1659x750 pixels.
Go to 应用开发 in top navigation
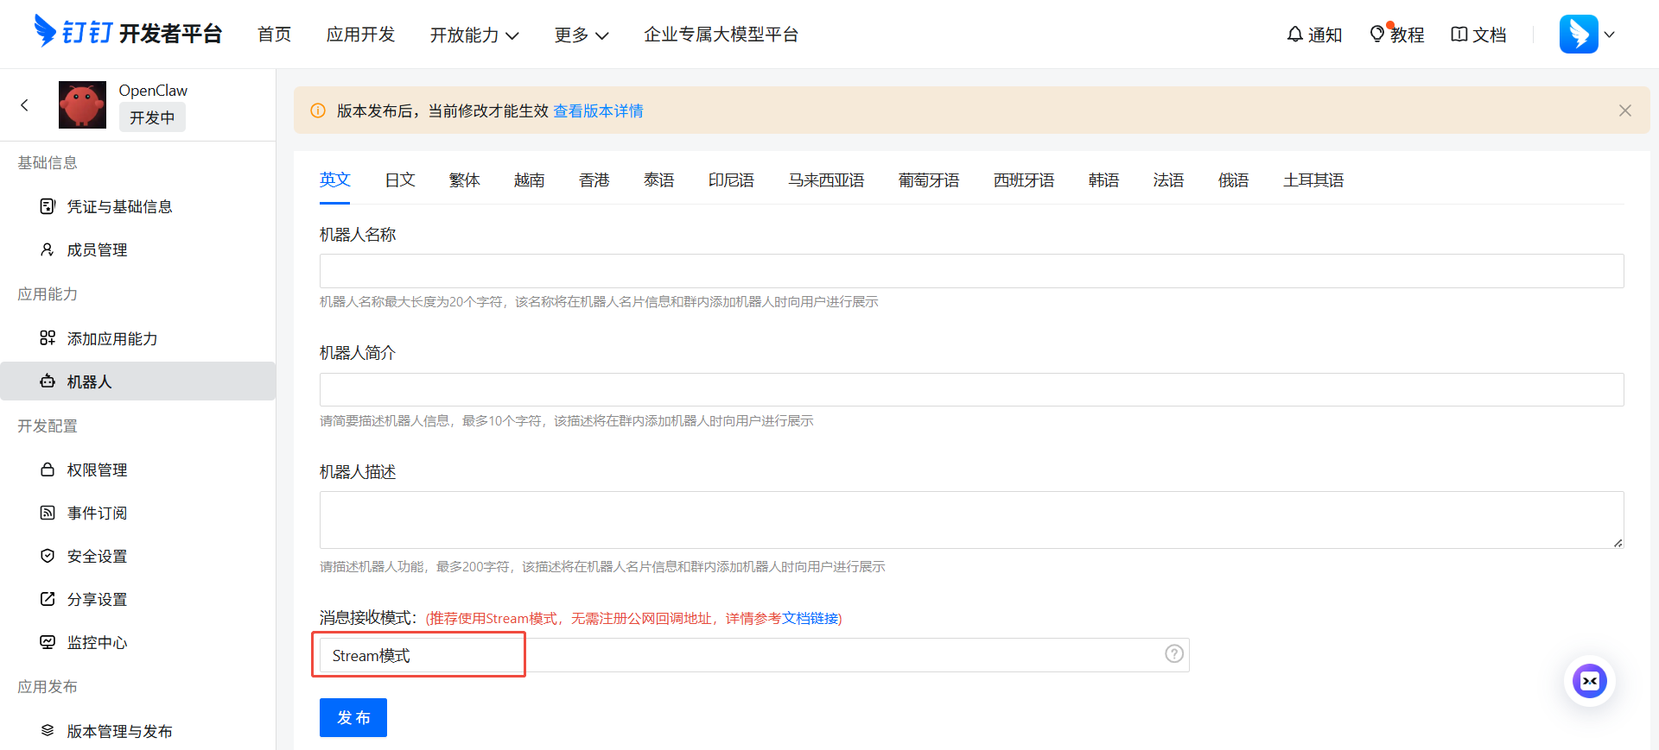tap(360, 35)
